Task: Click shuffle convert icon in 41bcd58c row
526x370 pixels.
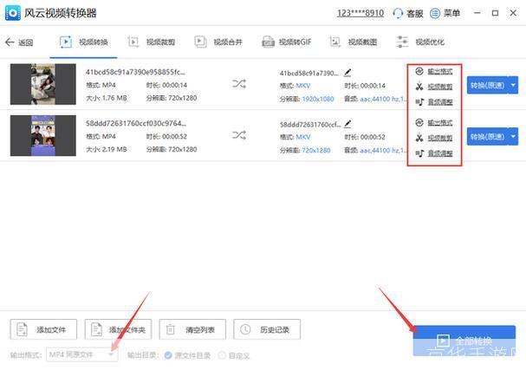Action: click(239, 83)
